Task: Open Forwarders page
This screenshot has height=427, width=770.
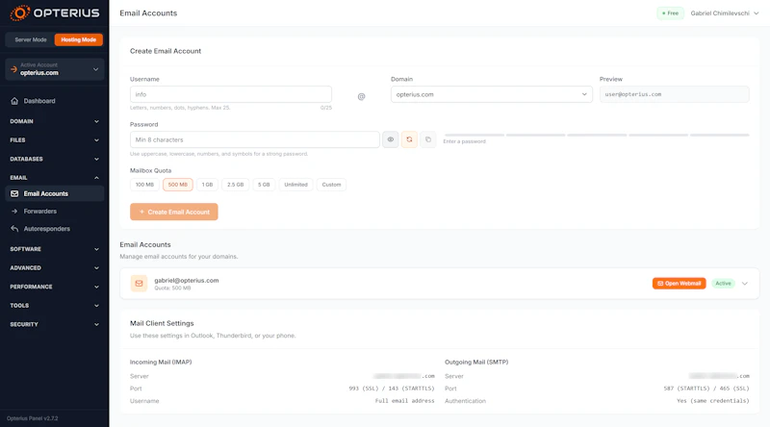Action: click(x=55, y=212)
